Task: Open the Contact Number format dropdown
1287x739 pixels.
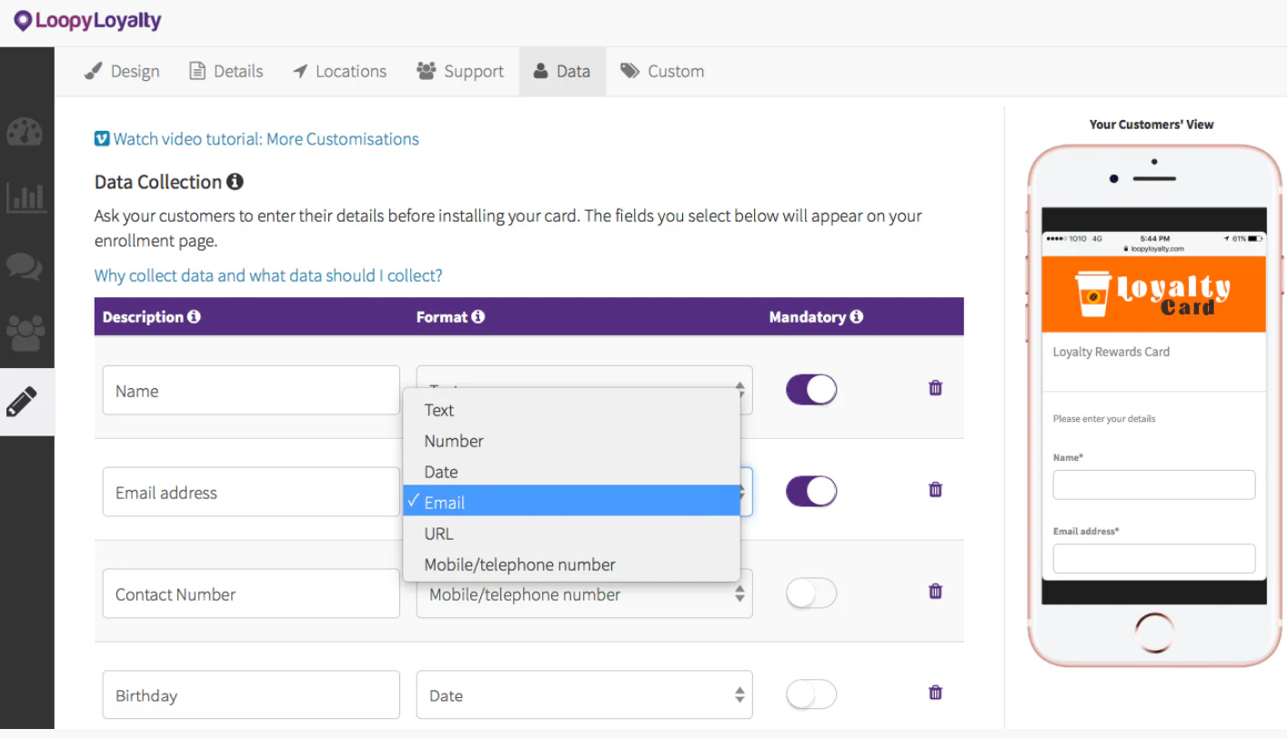Action: [584, 595]
